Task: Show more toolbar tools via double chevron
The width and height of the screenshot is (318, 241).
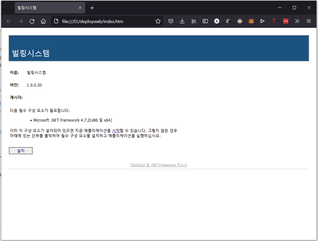Action: [x=297, y=21]
